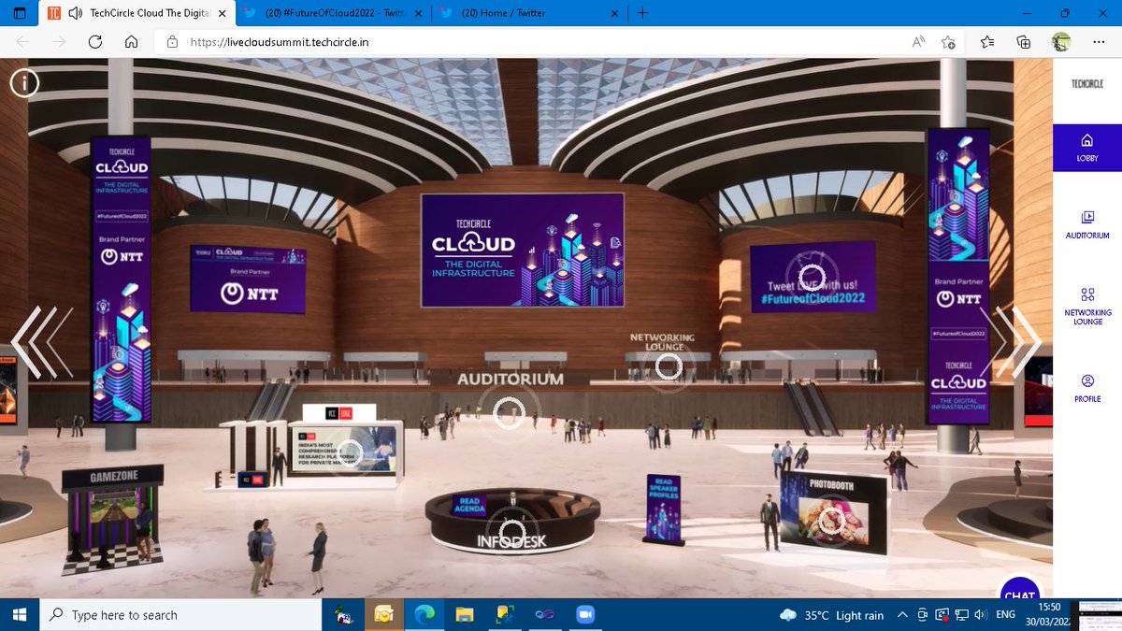
Task: Mute the TechCircle tab audio icon
Action: point(76,13)
